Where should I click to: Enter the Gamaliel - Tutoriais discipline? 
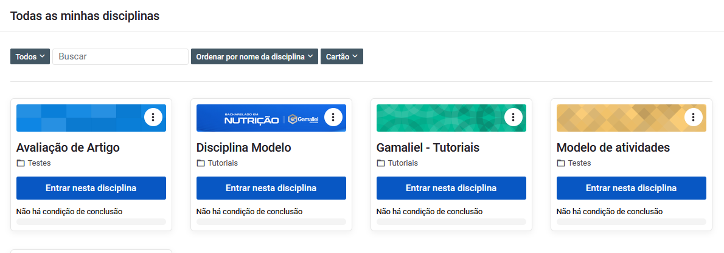click(451, 188)
